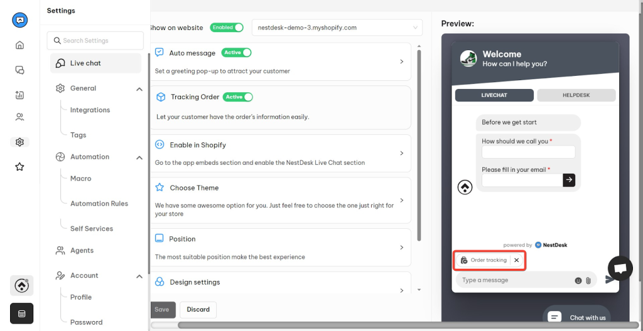Click the magnifier icon in Search Settings

(57, 41)
